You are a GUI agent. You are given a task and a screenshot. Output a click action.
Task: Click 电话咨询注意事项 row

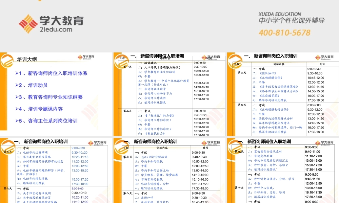[33, 153]
